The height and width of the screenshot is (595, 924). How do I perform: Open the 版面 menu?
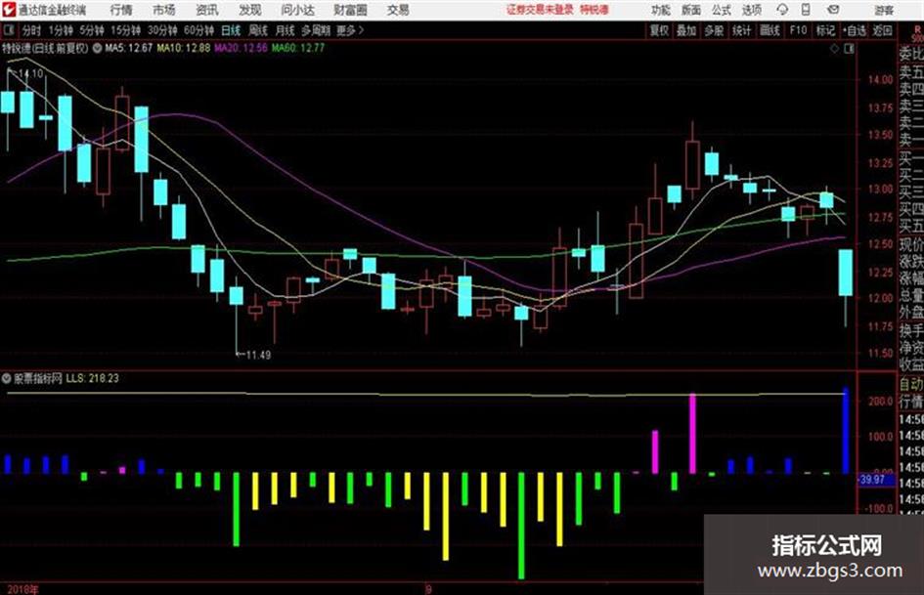click(690, 10)
